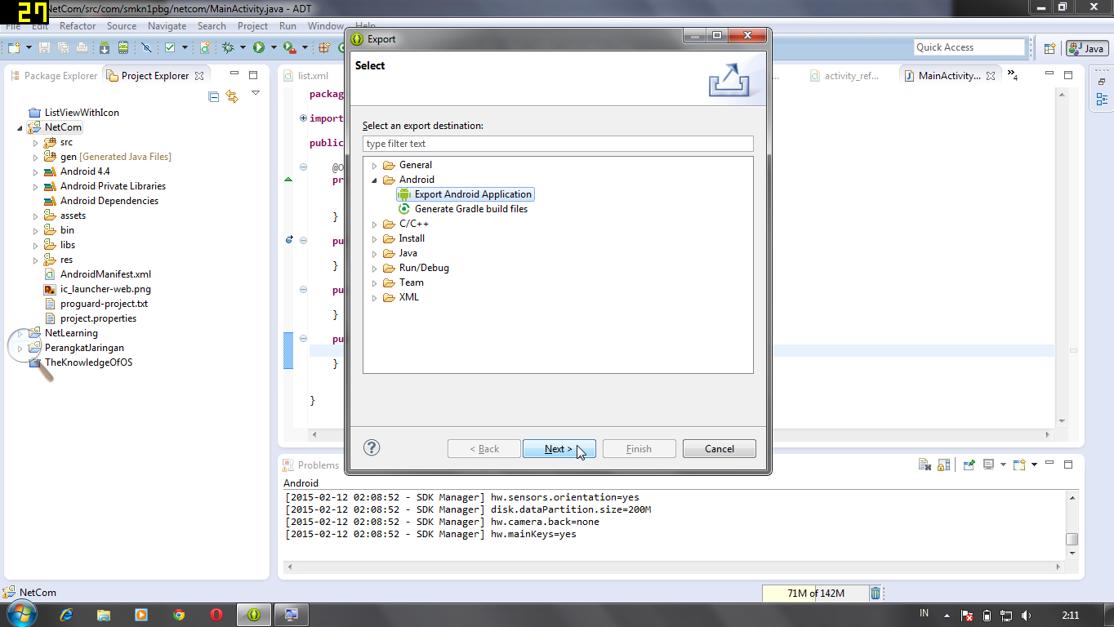This screenshot has height=627, width=1114.
Task: Expand the src folder in Project Explorer
Action: [x=36, y=142]
